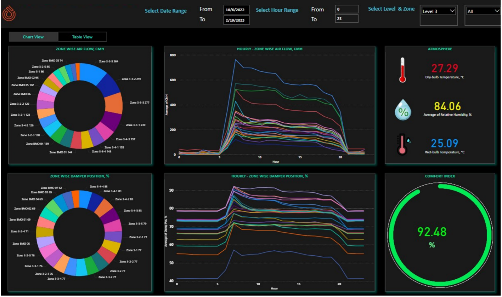This screenshot has height=297, width=502.
Task: Click the date From field 10/6/2022
Action: coord(236,10)
